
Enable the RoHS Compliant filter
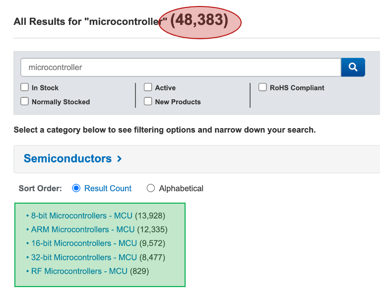tap(262, 87)
